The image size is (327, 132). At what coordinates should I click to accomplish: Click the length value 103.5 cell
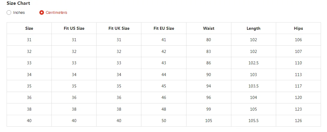pos(253,86)
